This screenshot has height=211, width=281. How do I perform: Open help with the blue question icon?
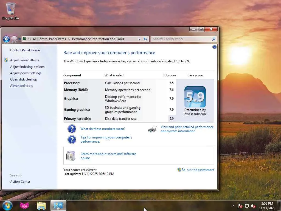[x=214, y=47]
